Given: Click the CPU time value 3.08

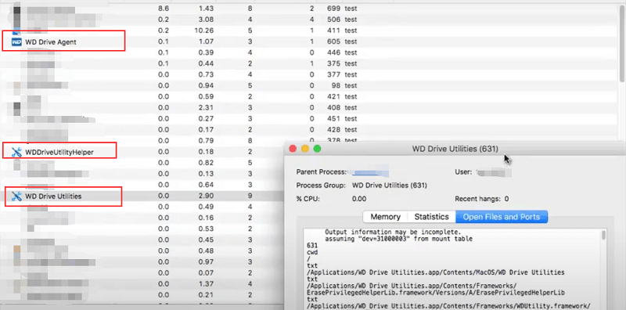Looking at the screenshot, I should coord(207,20).
